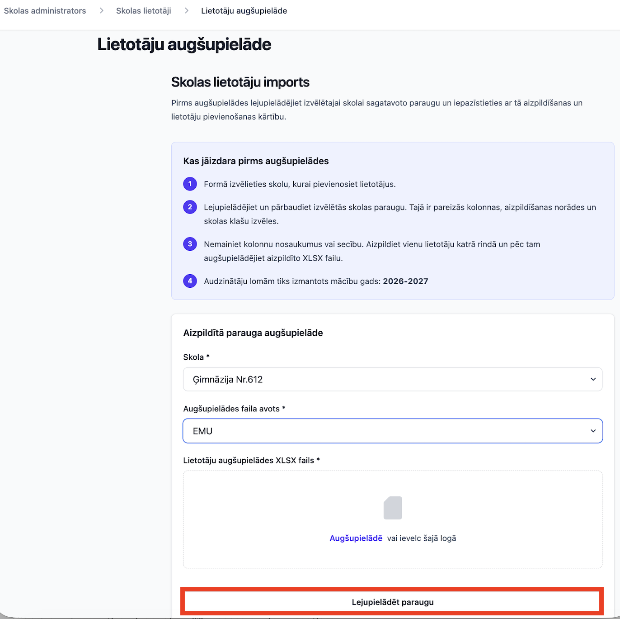This screenshot has height=619, width=620.
Task: Click the Lejupielādēt paraugu button
Action: pos(392,602)
